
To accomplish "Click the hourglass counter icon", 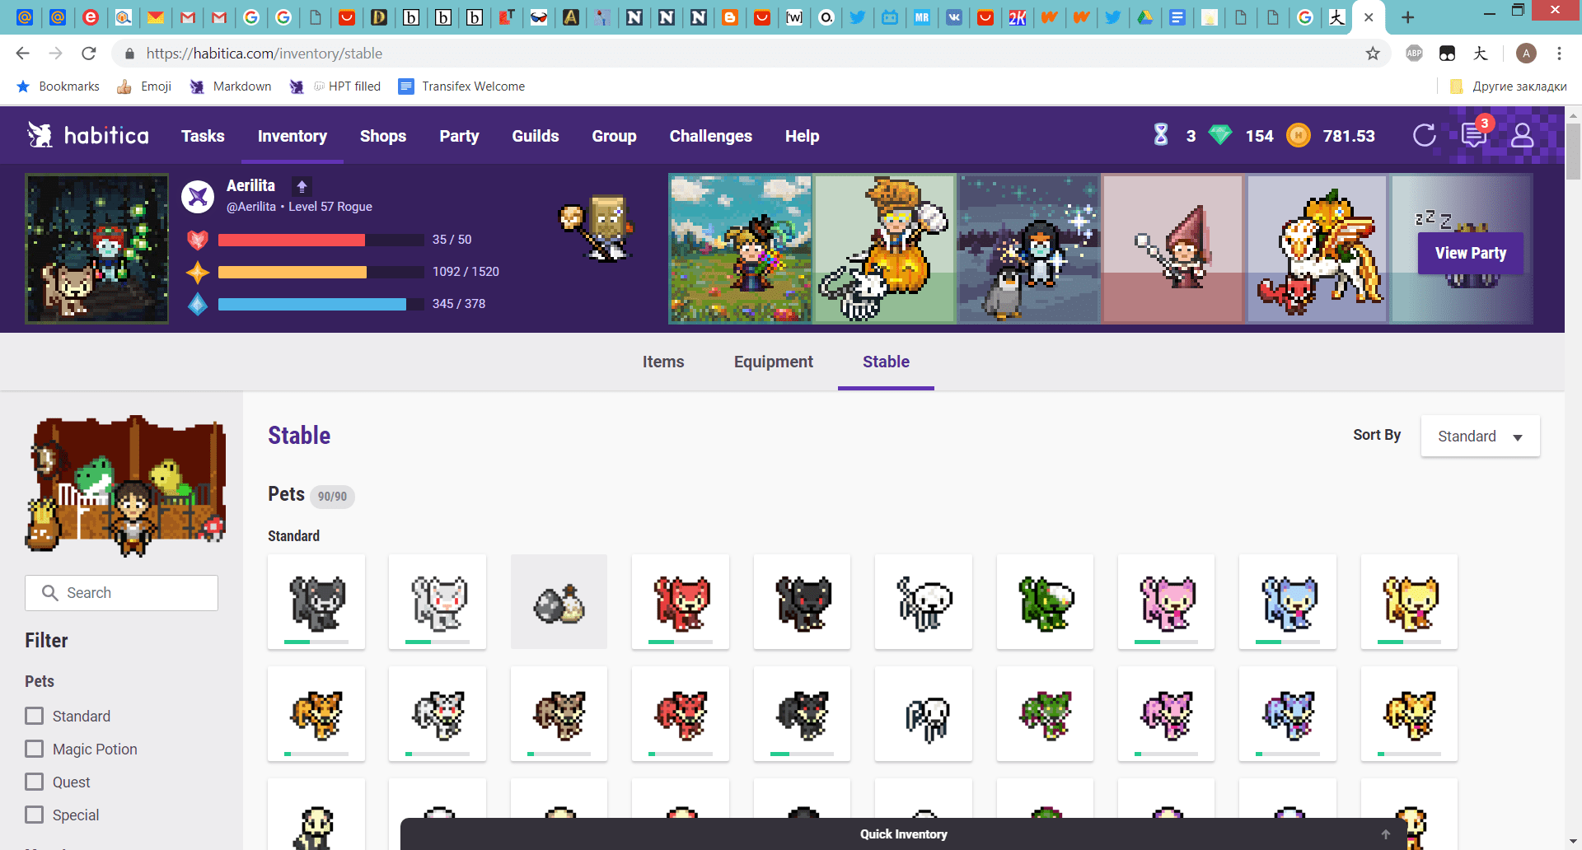I will (1161, 135).
